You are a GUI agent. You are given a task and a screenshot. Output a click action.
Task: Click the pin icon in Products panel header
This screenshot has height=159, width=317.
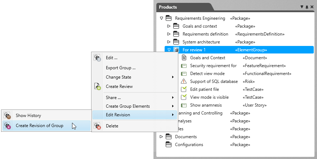click(x=307, y=7)
